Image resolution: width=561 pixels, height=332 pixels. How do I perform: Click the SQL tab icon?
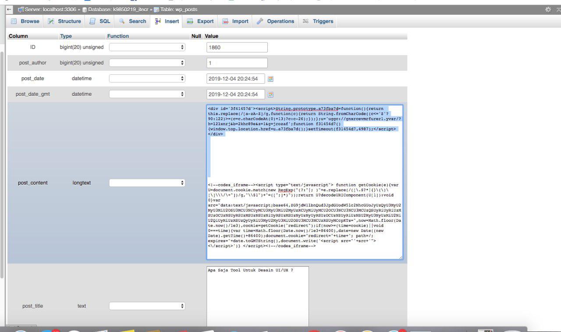[92, 21]
